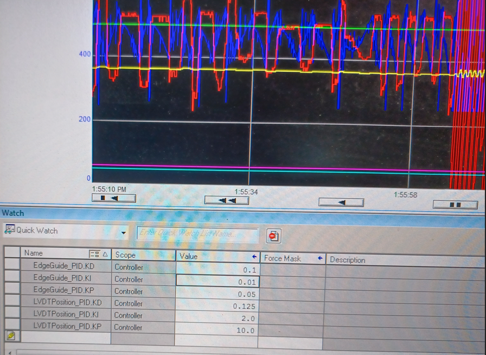Click the 1:55:58 time label
This screenshot has width=486, height=355.
pyautogui.click(x=405, y=195)
